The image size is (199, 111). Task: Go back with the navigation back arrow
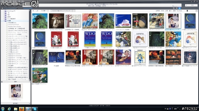coord(33,11)
